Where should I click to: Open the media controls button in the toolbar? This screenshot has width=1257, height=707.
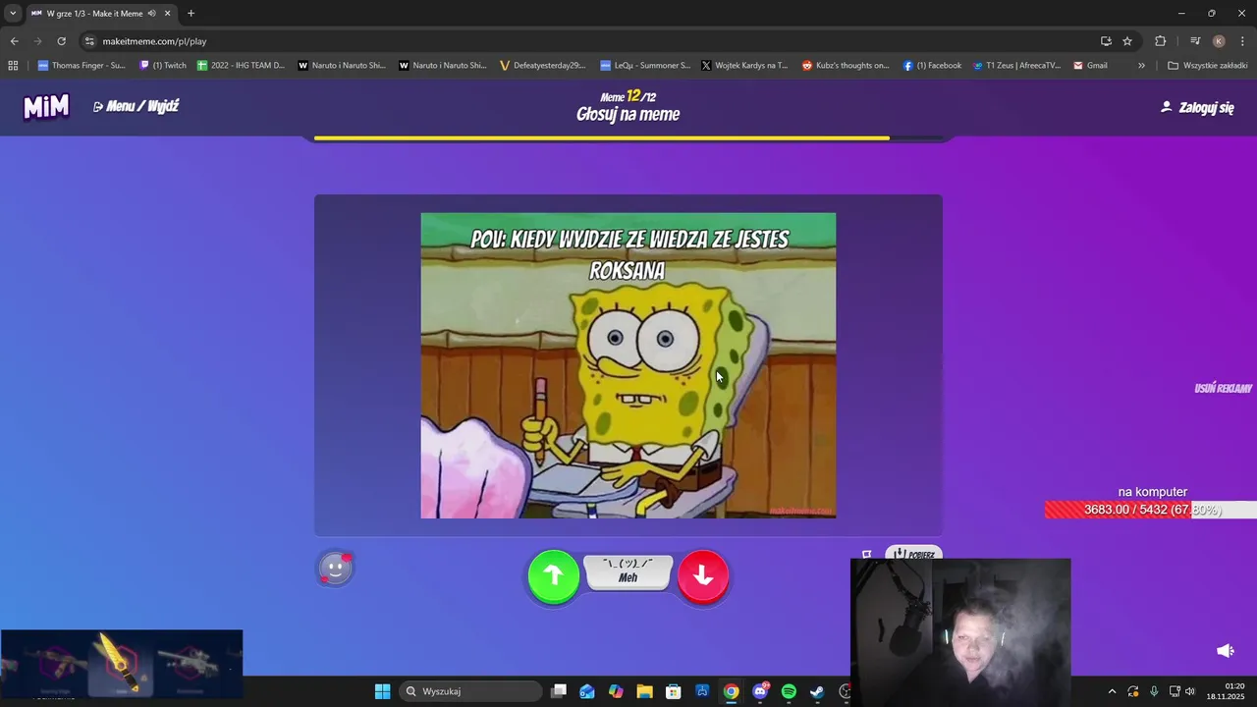click(x=1195, y=41)
